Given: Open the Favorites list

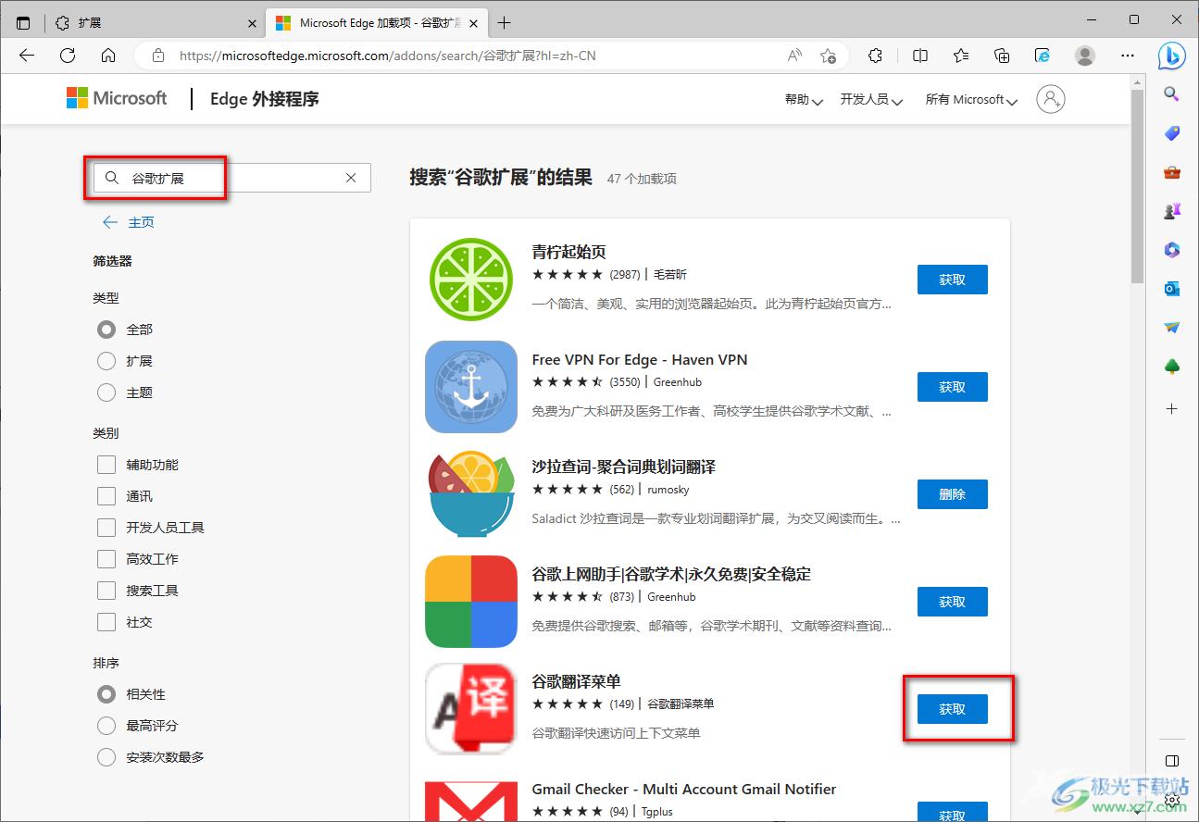Looking at the screenshot, I should click(x=961, y=56).
